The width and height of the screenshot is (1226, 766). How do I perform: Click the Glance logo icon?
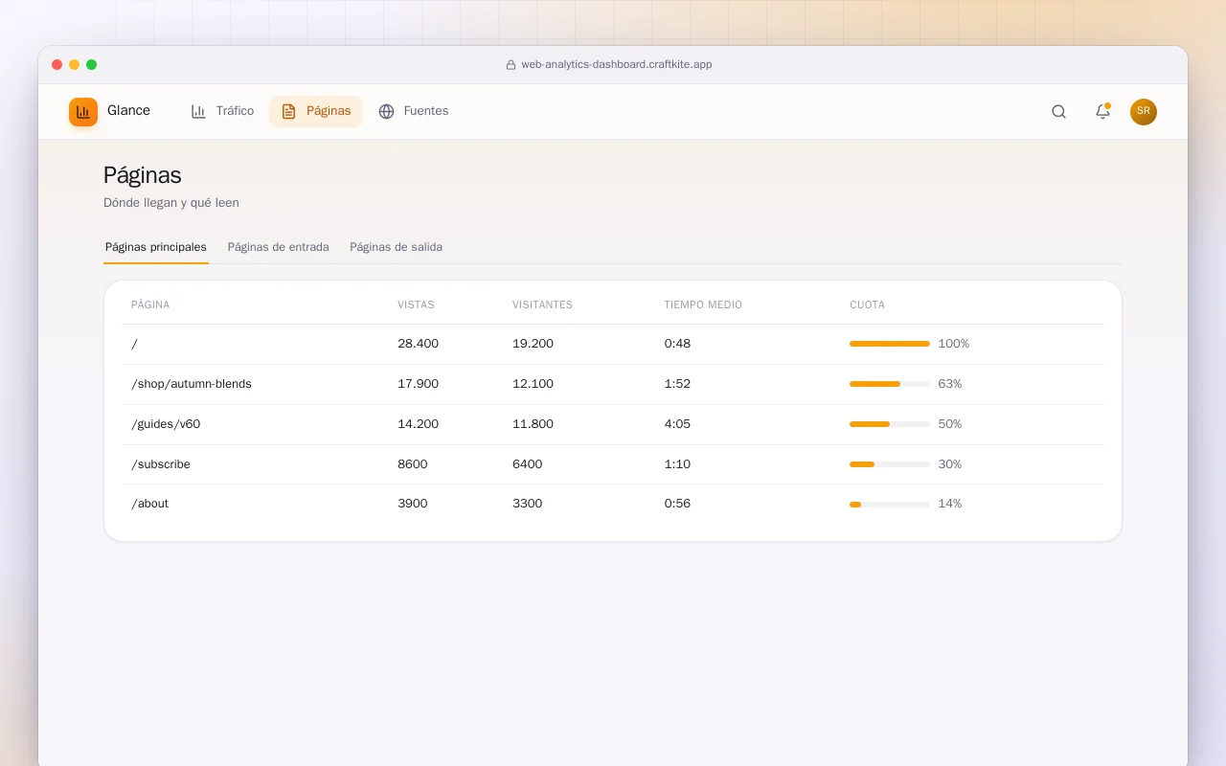[83, 112]
